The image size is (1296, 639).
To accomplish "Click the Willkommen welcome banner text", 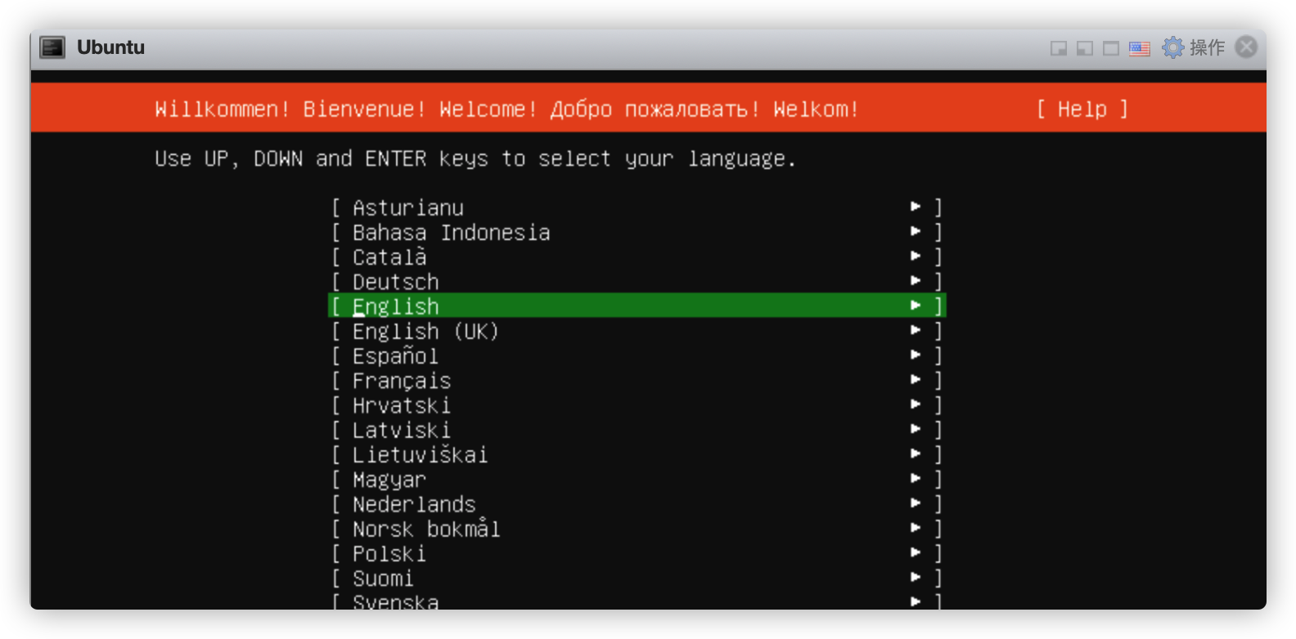I will coord(506,109).
